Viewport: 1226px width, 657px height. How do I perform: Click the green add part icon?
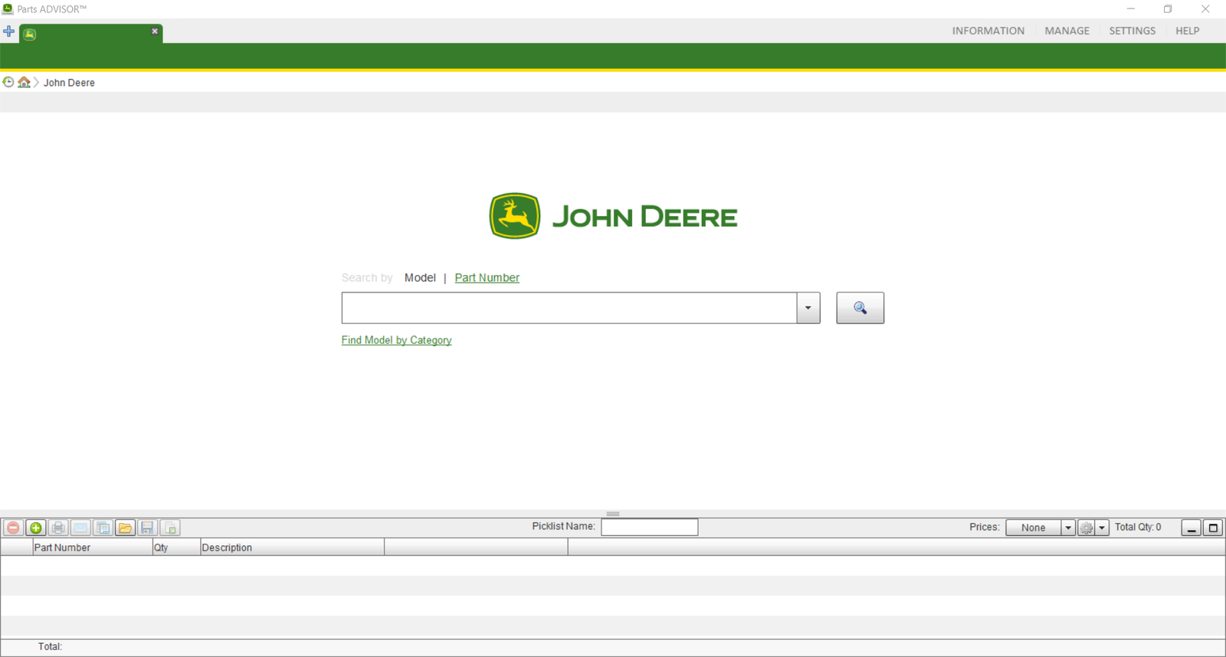pos(35,528)
